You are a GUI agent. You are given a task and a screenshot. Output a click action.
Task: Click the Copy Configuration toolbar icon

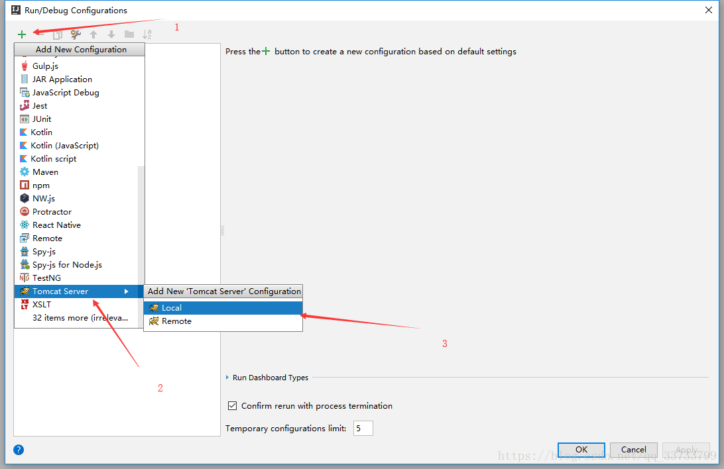tap(57, 34)
